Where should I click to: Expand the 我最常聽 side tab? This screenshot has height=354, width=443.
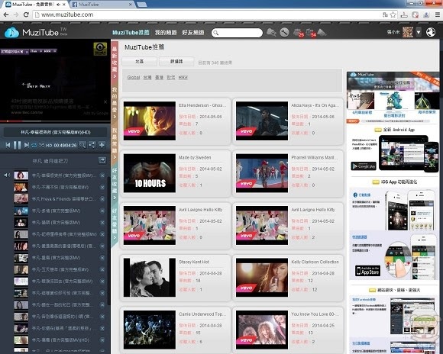tap(115, 143)
